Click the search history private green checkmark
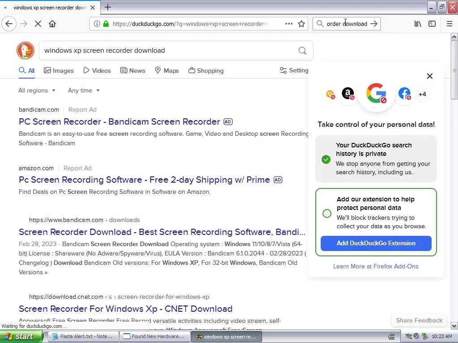Screen dimensions: 458x343 tap(326, 159)
